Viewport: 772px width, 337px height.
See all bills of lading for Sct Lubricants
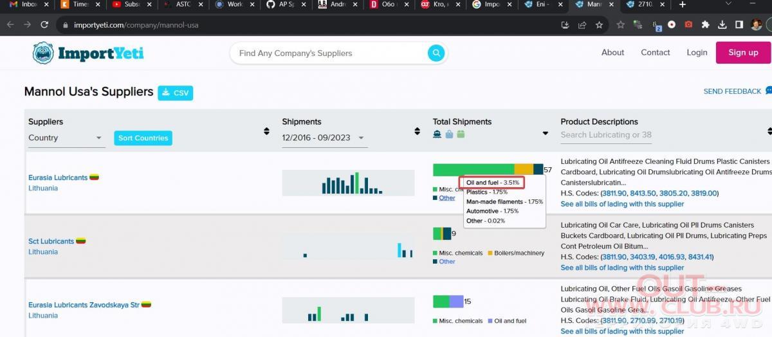click(x=622, y=268)
